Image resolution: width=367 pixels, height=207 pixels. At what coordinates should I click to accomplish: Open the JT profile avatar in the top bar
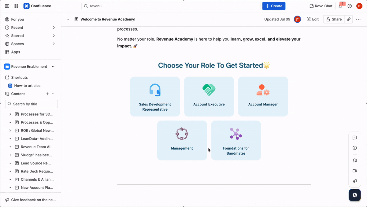[x=359, y=6]
